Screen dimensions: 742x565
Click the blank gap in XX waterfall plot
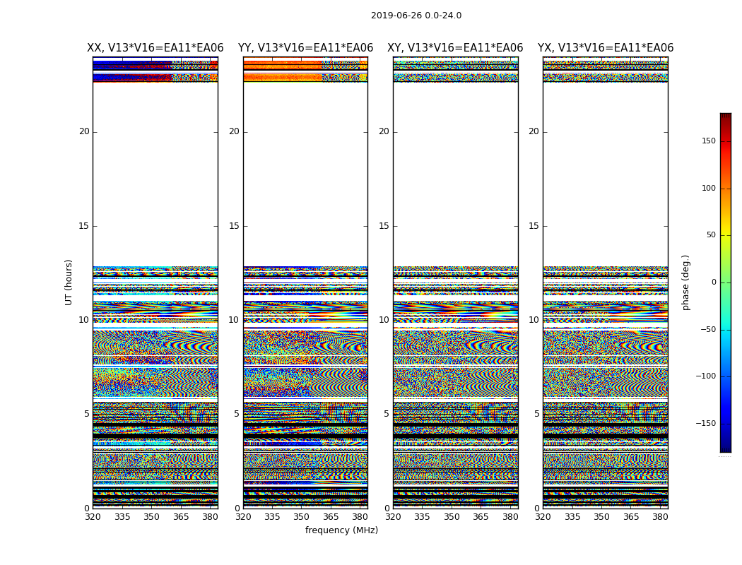[155, 177]
